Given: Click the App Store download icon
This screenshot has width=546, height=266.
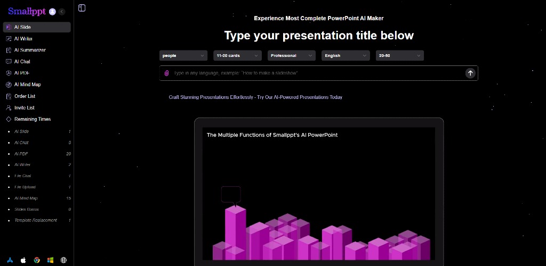Looking at the screenshot, I should tap(10, 260).
